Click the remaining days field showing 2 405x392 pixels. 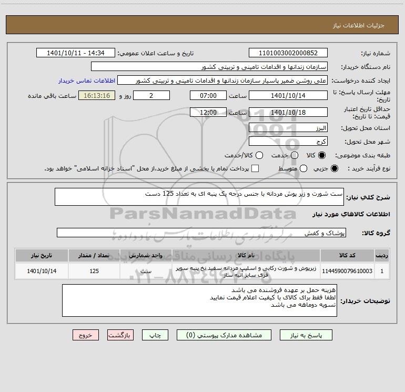pyautogui.click(x=151, y=95)
